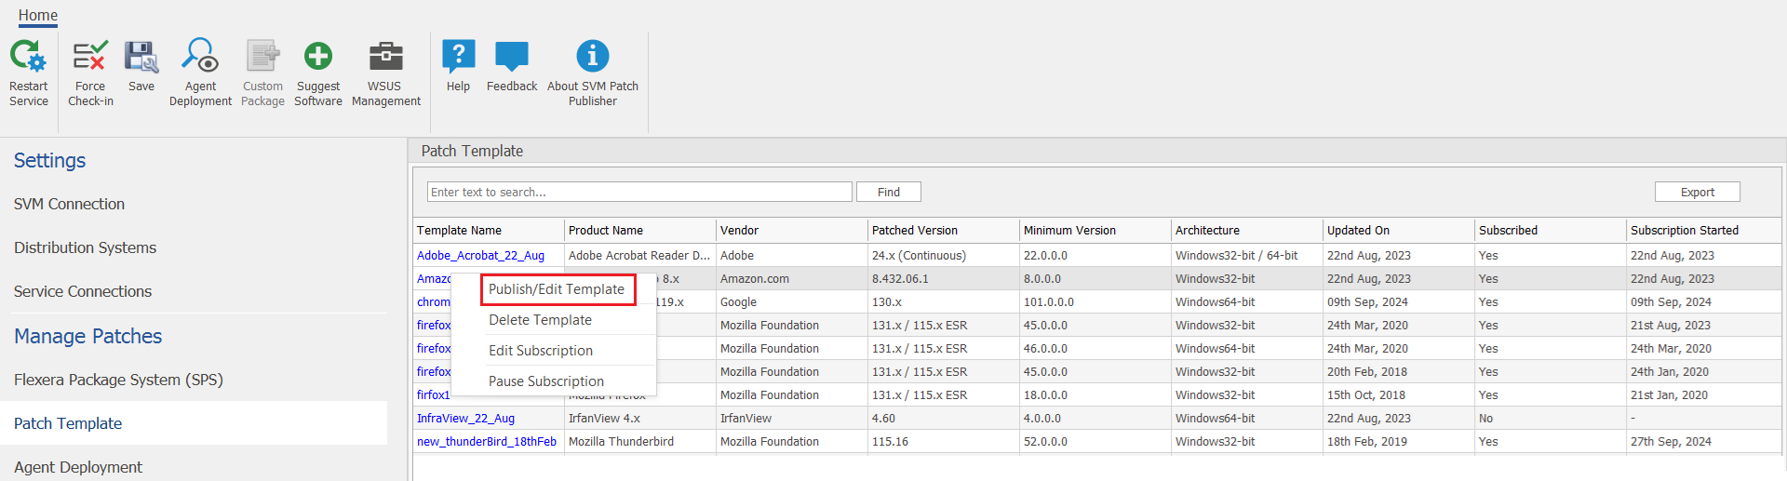Open Service Connections in sidebar
Viewport: 1787px width, 481px height.
click(83, 291)
